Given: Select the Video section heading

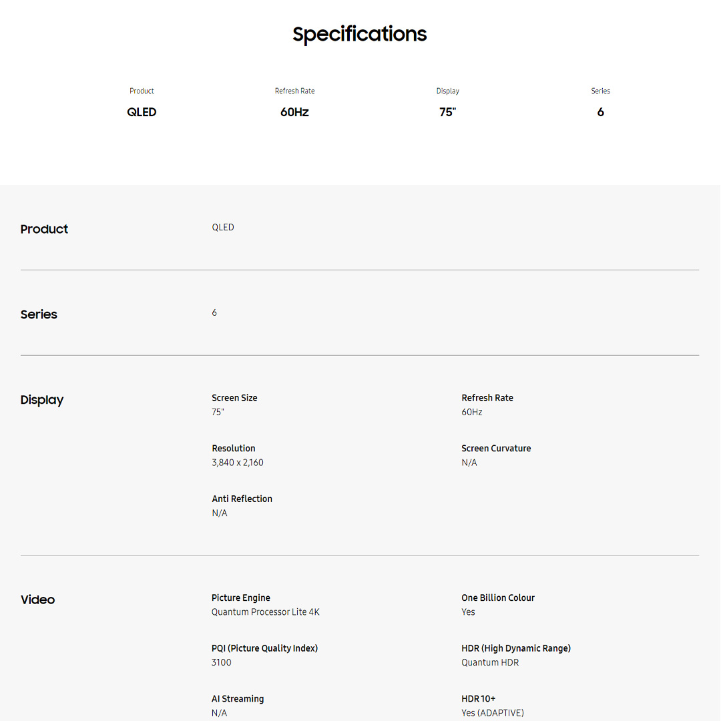Looking at the screenshot, I should coord(38,599).
